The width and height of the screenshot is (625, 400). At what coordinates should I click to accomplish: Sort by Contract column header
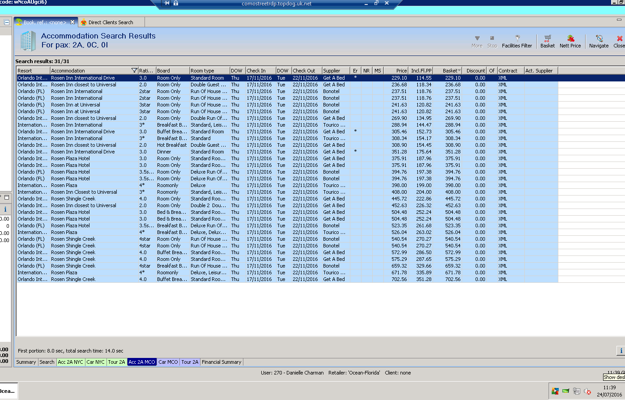pyautogui.click(x=510, y=71)
